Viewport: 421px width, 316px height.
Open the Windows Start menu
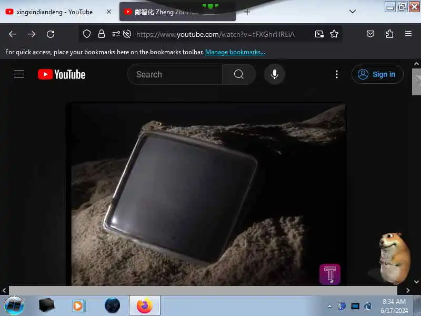pos(14,306)
